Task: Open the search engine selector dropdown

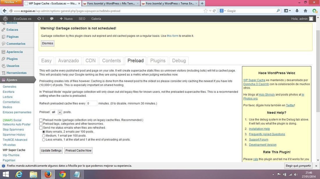Action: pos(223,11)
